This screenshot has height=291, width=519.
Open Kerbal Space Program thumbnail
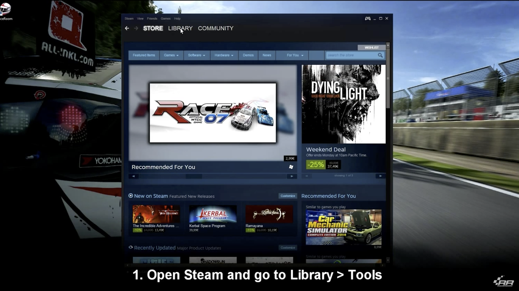213,214
